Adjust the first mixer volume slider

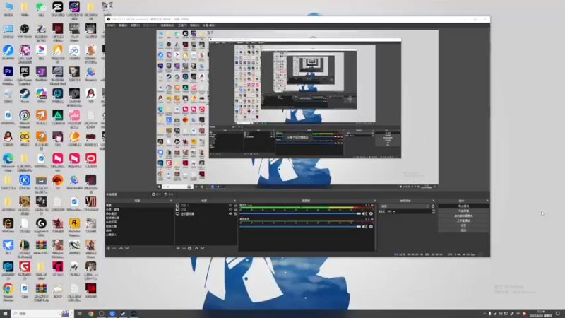pyautogui.click(x=300, y=214)
